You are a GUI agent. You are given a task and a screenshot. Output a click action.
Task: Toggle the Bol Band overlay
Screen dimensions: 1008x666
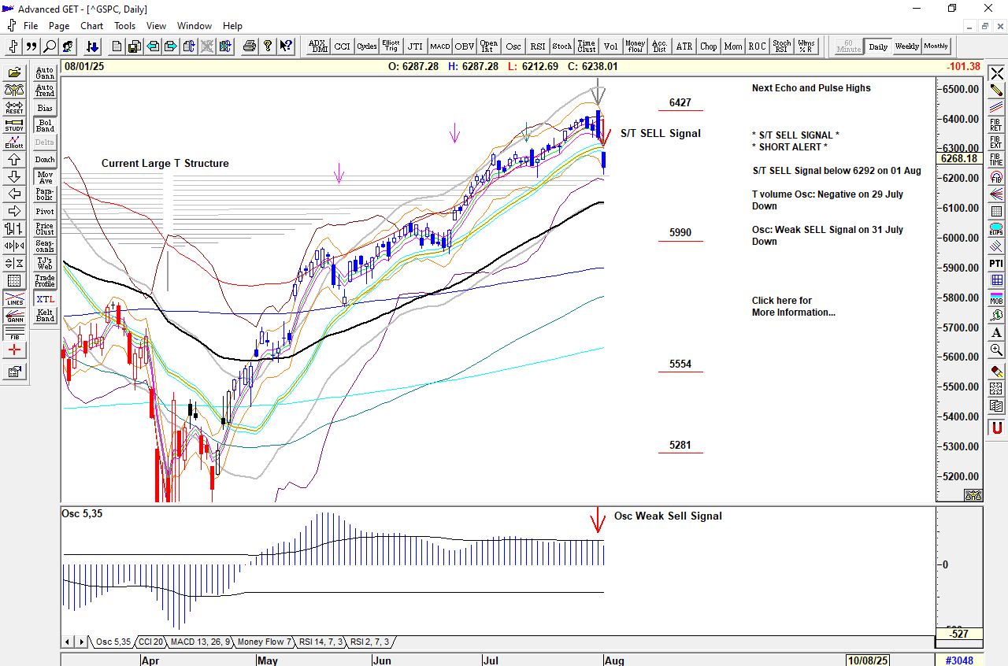click(45, 124)
